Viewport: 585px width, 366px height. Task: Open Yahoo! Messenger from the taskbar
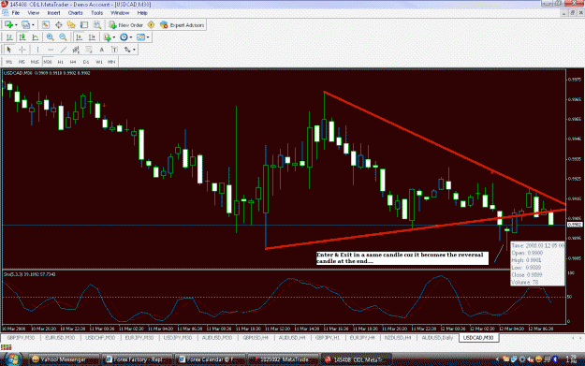coord(64,359)
